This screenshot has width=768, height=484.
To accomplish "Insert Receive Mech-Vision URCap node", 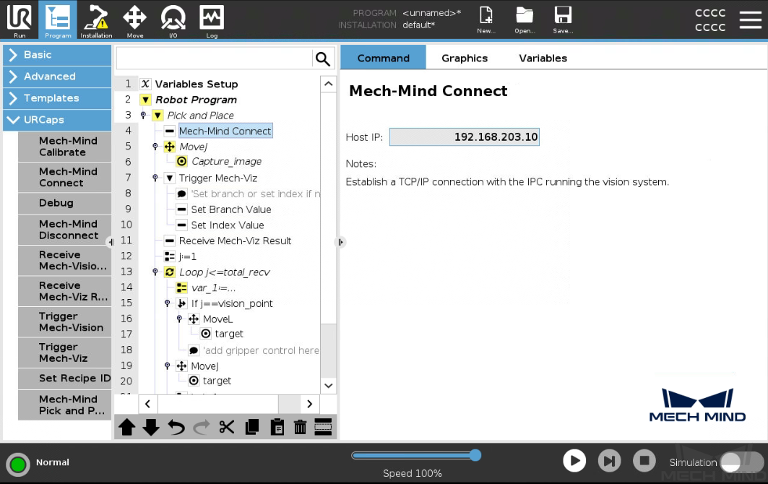I will 64,261.
